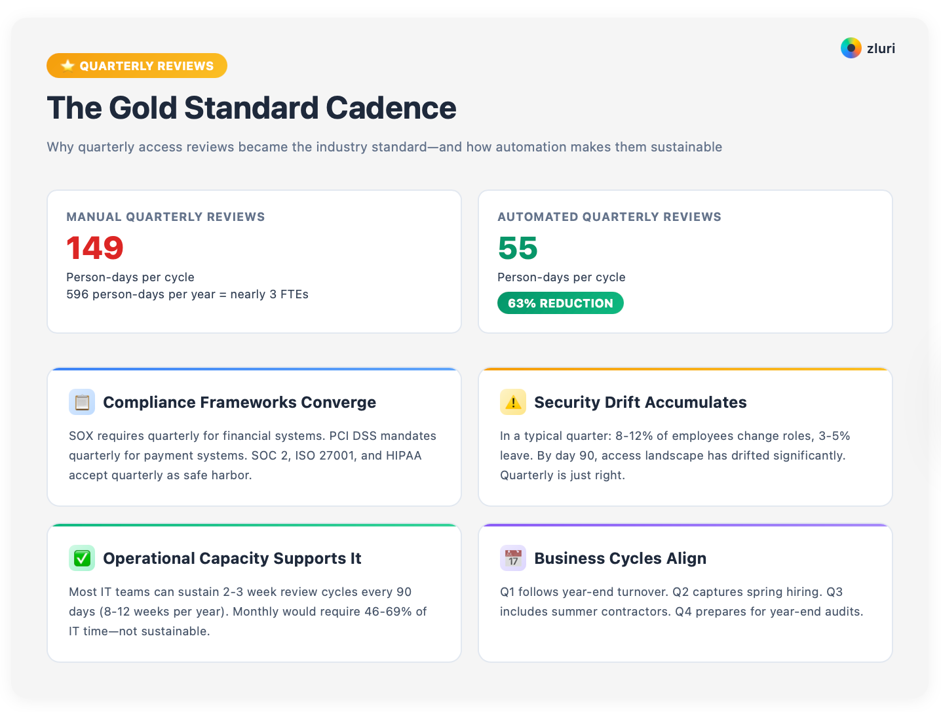Click the title The Gold Standard Cadence

click(252, 108)
